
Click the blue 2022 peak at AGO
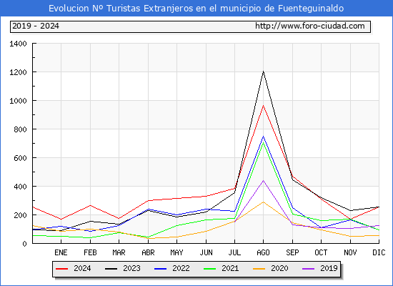click(x=263, y=137)
